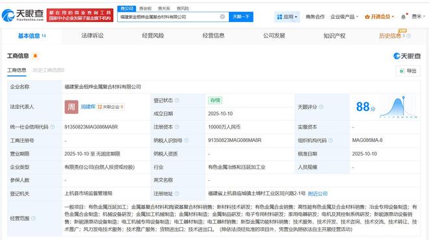Open 商务合作 link
Image resolution: width=429 pixels, height=240 pixels.
(315, 17)
